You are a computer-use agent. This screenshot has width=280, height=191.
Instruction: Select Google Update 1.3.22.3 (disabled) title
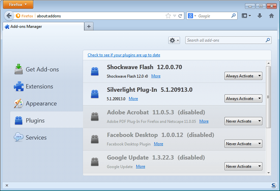(156, 158)
